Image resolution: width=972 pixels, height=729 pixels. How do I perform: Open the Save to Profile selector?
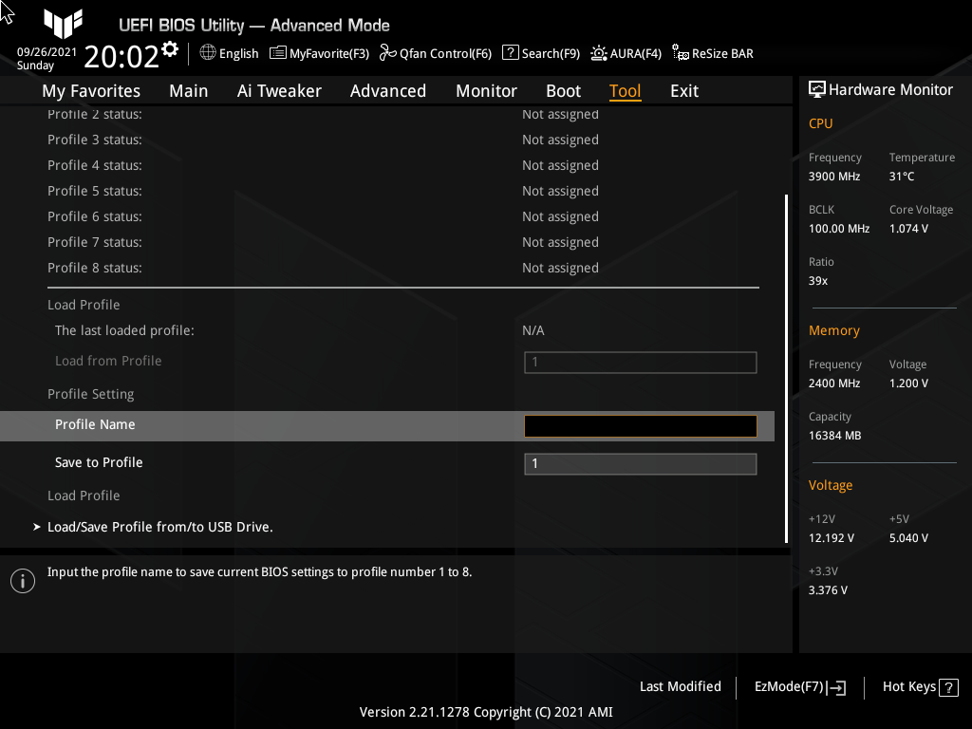[x=640, y=463]
